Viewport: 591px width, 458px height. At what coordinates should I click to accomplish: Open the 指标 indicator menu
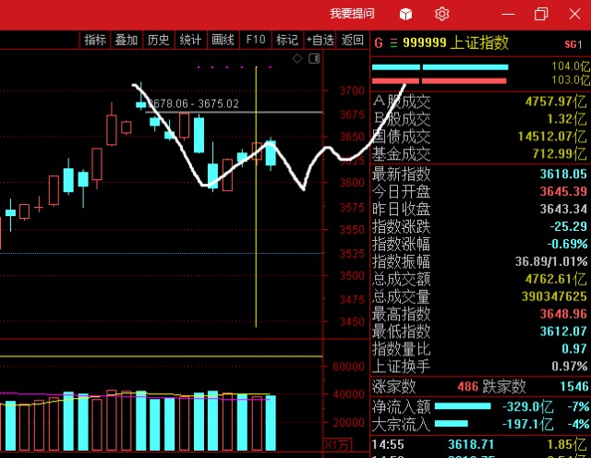95,40
